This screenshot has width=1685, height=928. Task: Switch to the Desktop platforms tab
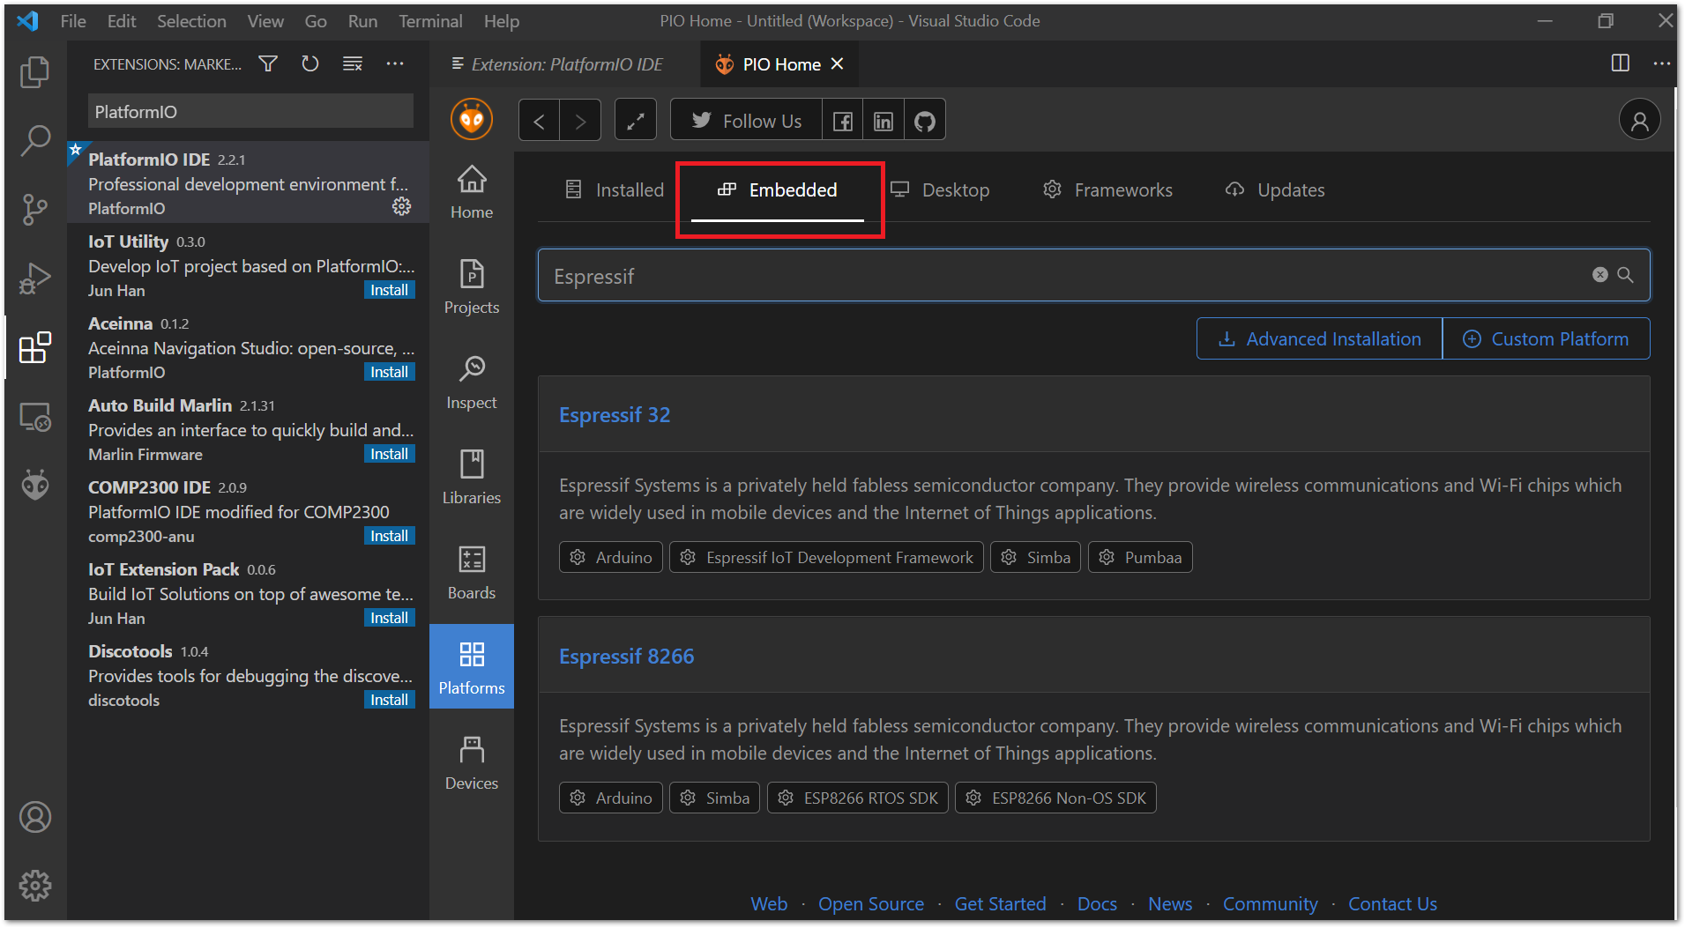click(940, 189)
